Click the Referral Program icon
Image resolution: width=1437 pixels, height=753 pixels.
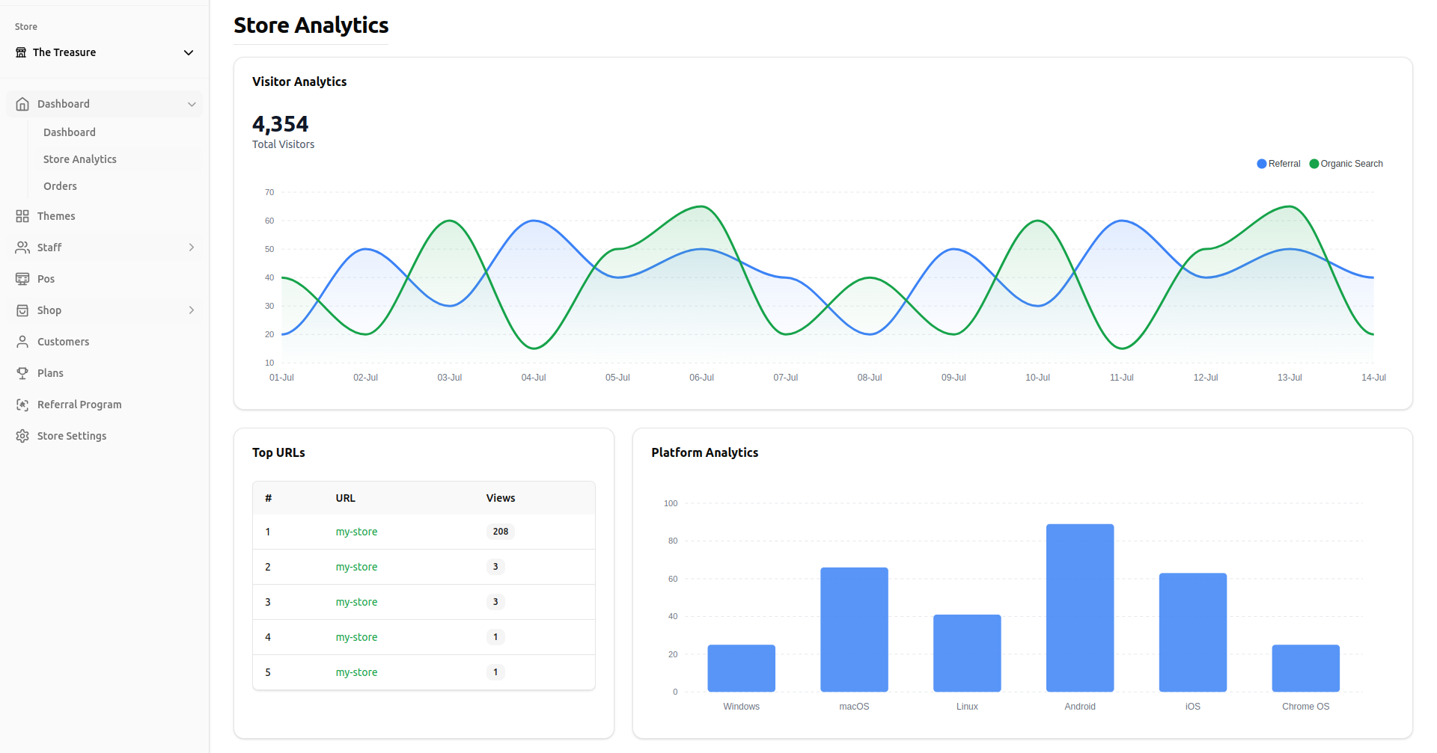pos(22,405)
